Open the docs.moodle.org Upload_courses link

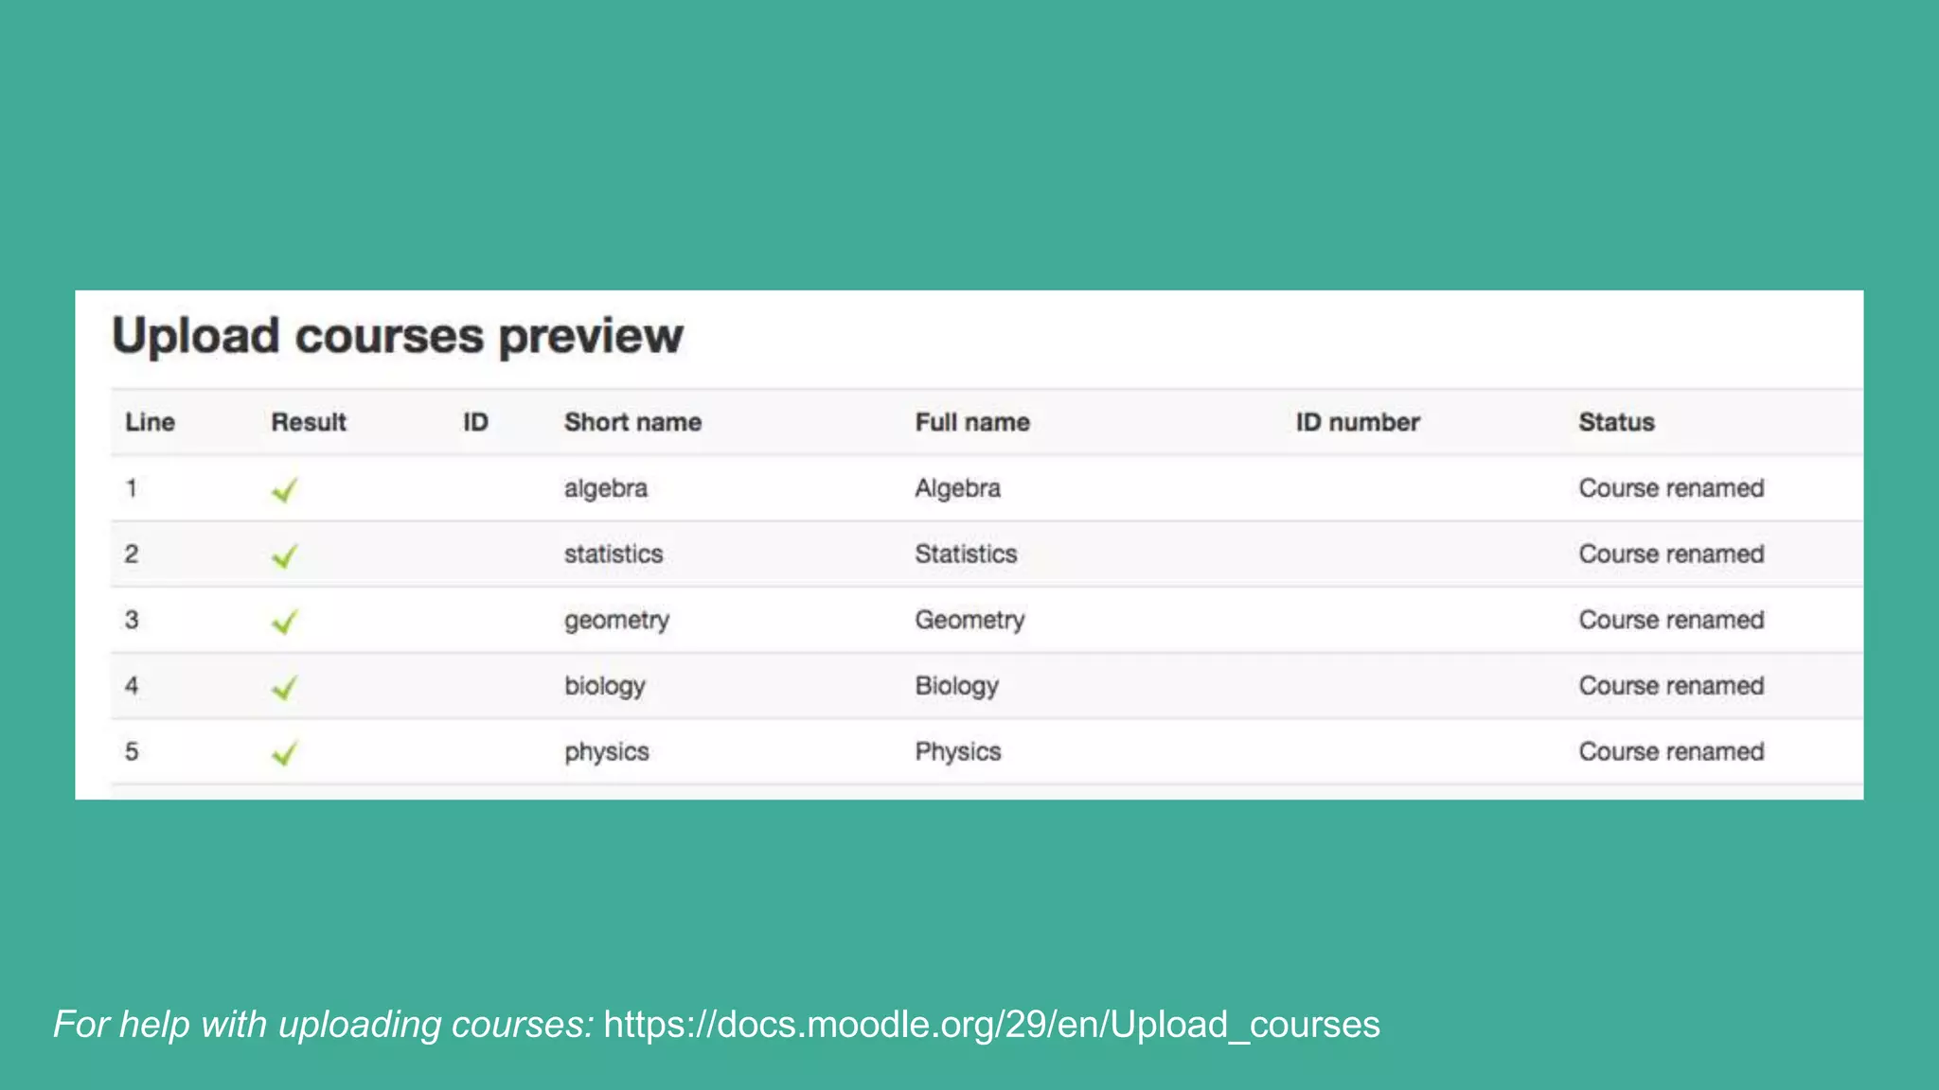pyautogui.click(x=991, y=1025)
